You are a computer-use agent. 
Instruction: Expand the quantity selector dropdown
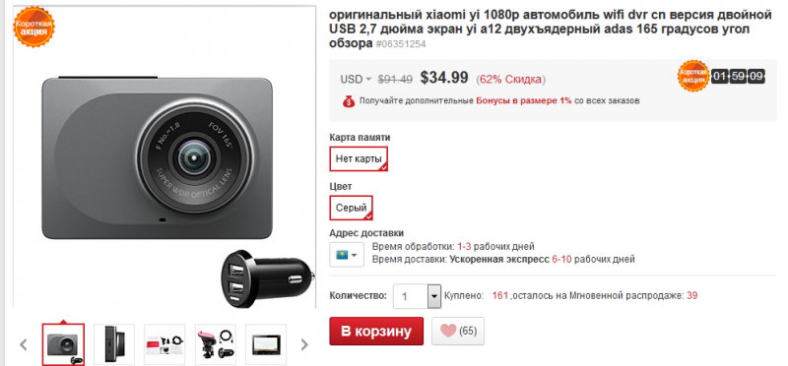(x=433, y=297)
